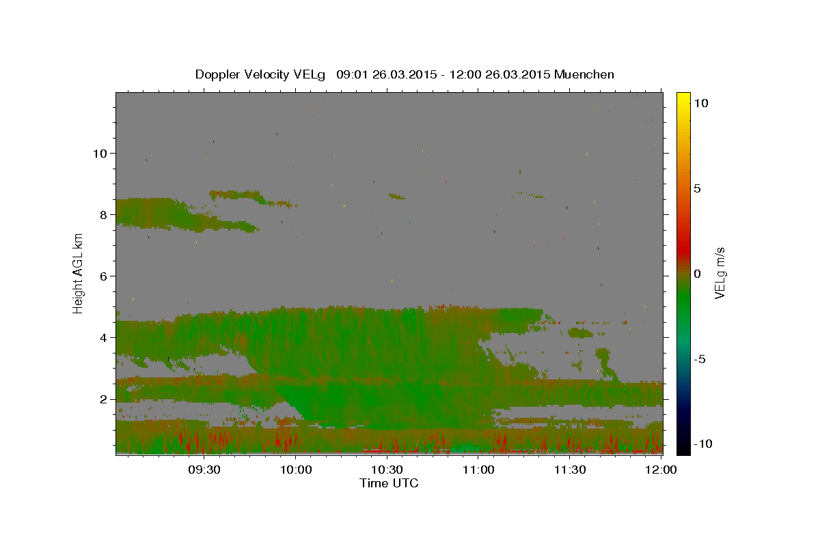Viewport: 820px width, 546px height.
Task: Click the 10:30 time tick label
Action: coord(387,470)
